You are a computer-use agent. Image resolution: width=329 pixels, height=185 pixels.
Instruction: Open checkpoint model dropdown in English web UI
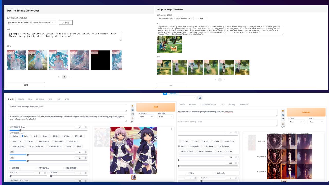[187, 98]
